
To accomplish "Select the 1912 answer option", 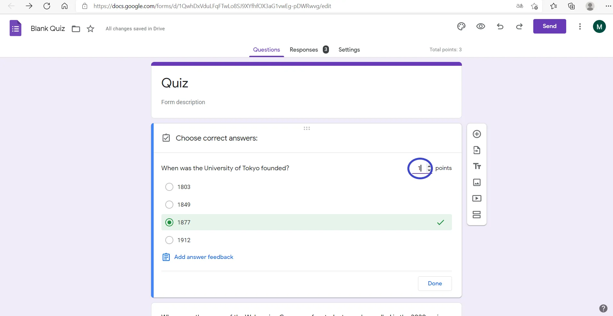I will click(x=169, y=240).
